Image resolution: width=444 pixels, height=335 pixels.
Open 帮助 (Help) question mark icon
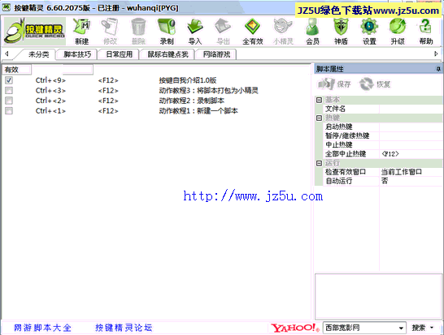(425, 31)
